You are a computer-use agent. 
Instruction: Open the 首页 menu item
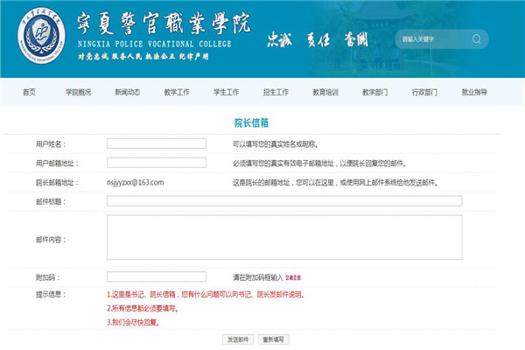click(x=29, y=92)
